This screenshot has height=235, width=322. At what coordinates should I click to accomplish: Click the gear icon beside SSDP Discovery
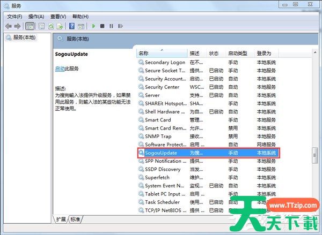(141, 169)
